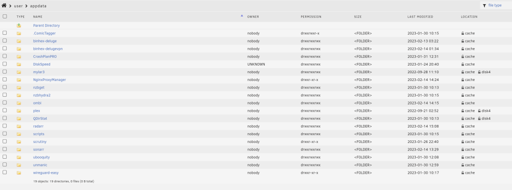
Task: Click folder icon beside radarr
Action: click(x=19, y=126)
